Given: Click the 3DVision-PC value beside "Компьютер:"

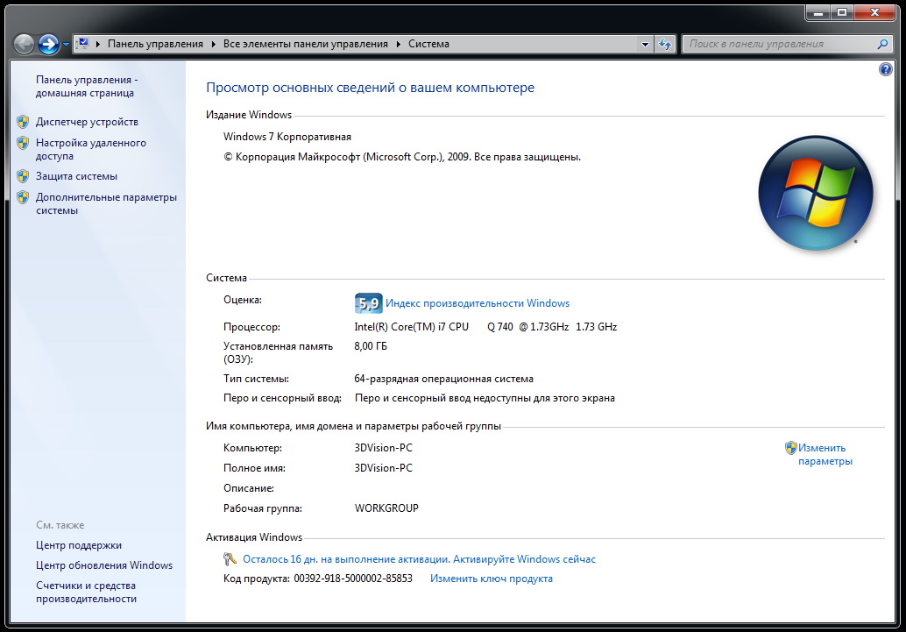Looking at the screenshot, I should click(x=384, y=448).
